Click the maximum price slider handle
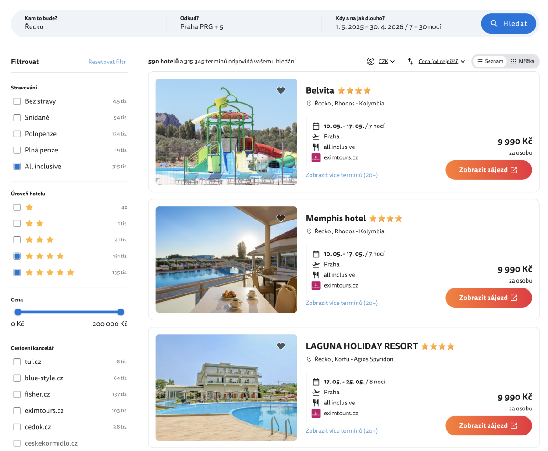 [x=121, y=312]
